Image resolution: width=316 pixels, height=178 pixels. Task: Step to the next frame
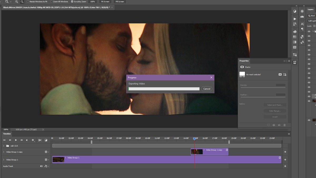22,140
